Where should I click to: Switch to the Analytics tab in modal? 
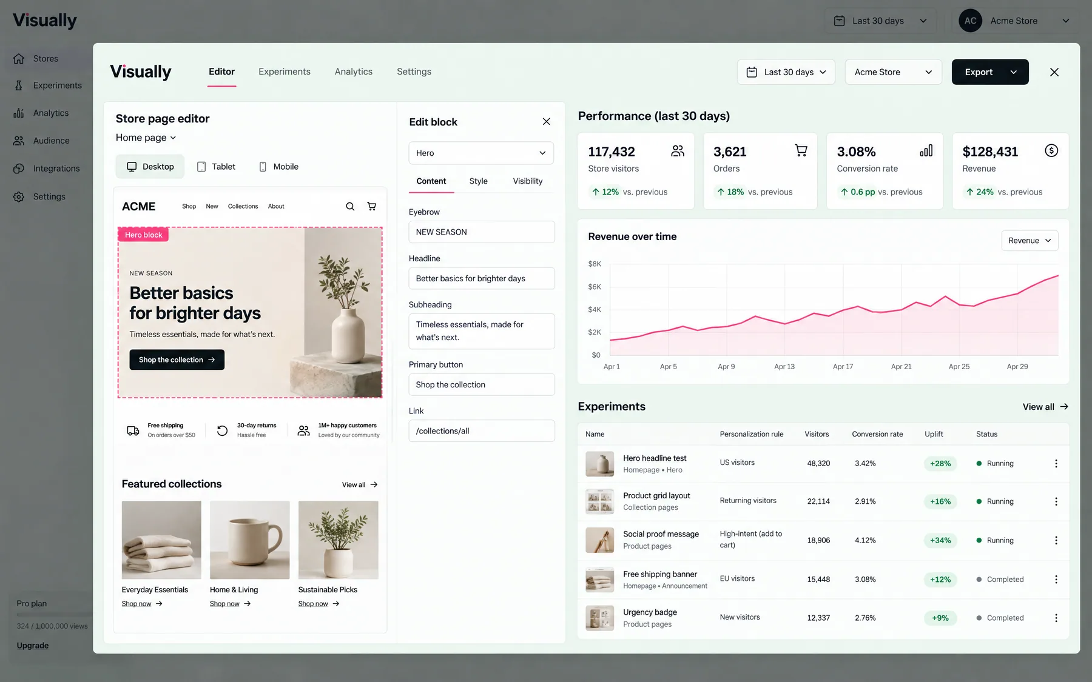pyautogui.click(x=354, y=72)
